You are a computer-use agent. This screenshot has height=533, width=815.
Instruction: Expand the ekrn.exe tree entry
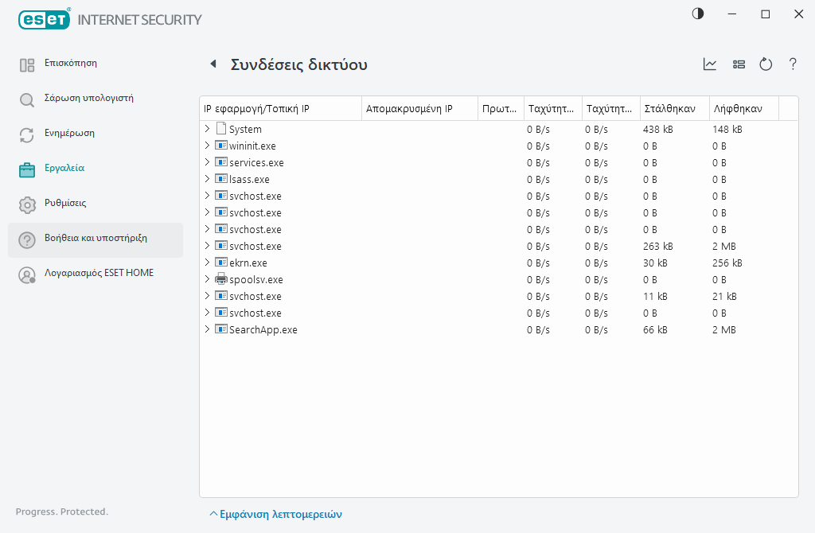pyautogui.click(x=207, y=263)
